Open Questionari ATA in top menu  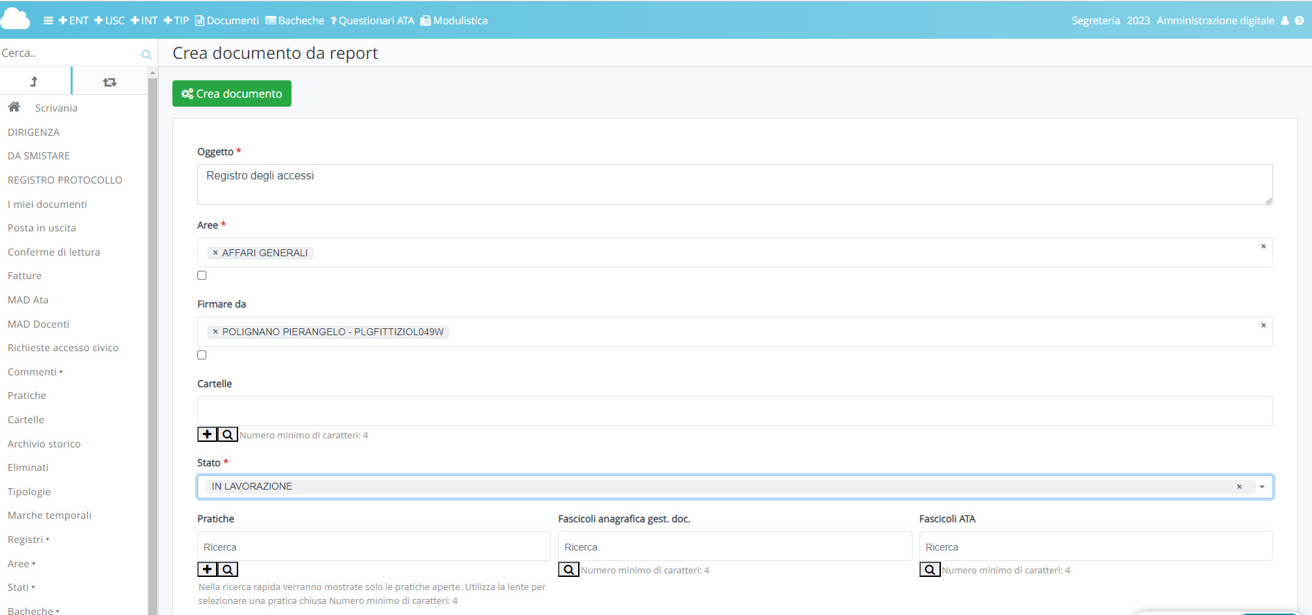tap(372, 21)
